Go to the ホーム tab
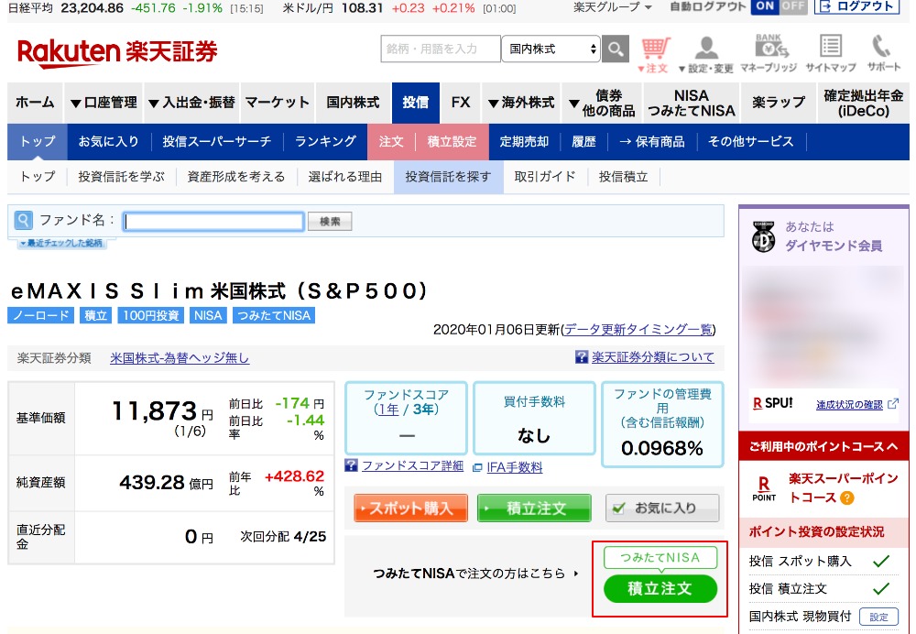Image resolution: width=916 pixels, height=634 pixels. click(35, 103)
